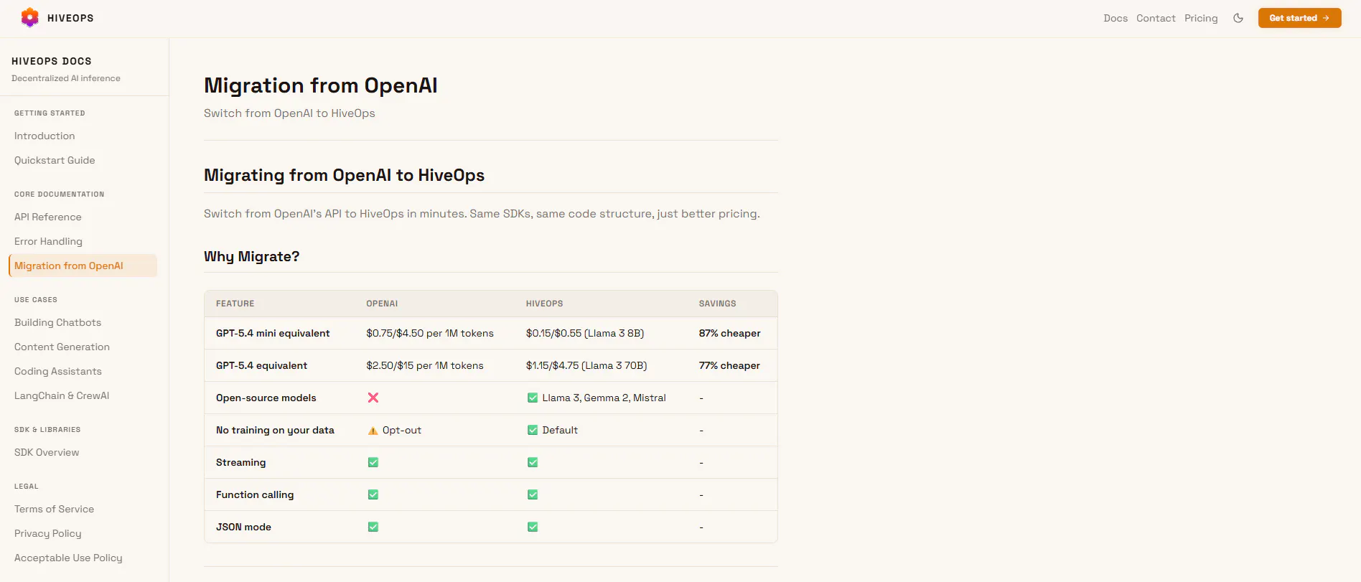Click OpenAI check mark in JSON mode row
Image resolution: width=1361 pixels, height=582 pixels.
[x=373, y=527]
